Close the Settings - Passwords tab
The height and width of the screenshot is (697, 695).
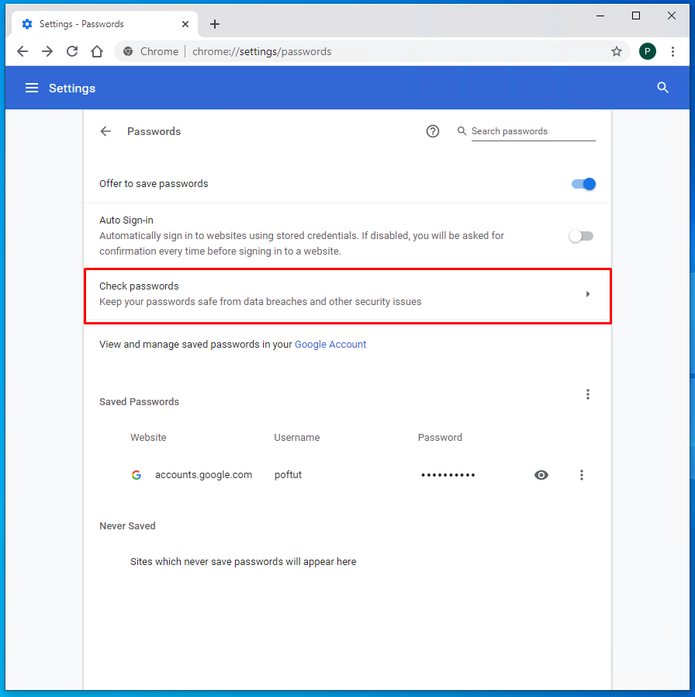[x=185, y=24]
